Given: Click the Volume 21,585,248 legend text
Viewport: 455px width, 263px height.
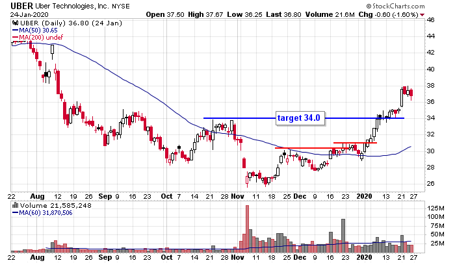Looking at the screenshot, I should (55, 206).
